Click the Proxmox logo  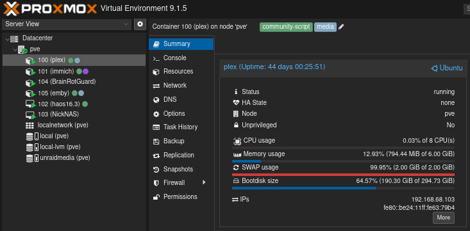50,8
